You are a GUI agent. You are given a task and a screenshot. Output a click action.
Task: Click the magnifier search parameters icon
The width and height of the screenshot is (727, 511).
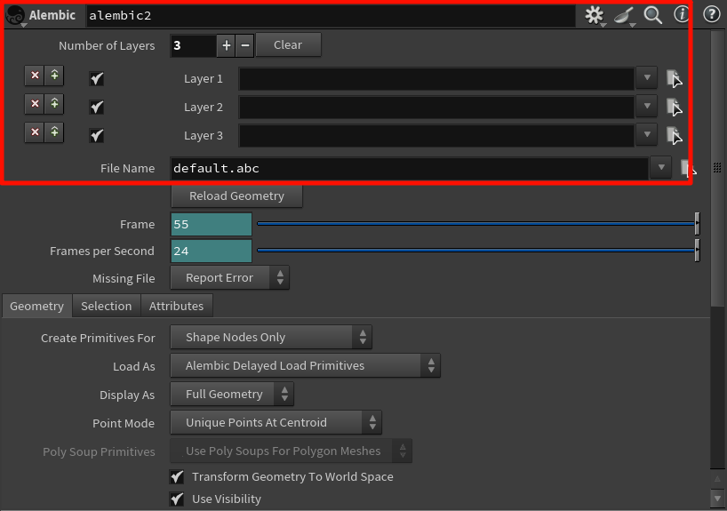[x=653, y=15]
